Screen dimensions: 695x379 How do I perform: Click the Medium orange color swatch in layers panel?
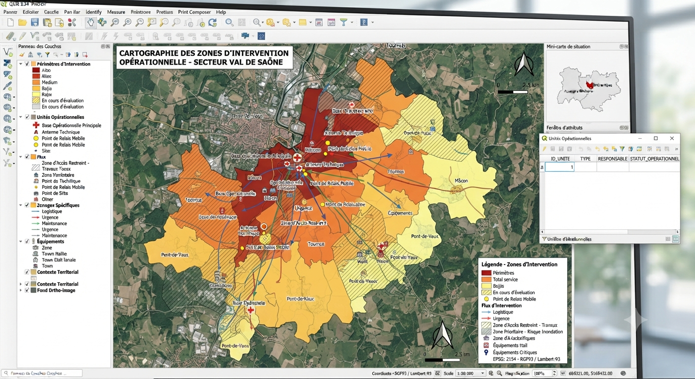coord(36,82)
